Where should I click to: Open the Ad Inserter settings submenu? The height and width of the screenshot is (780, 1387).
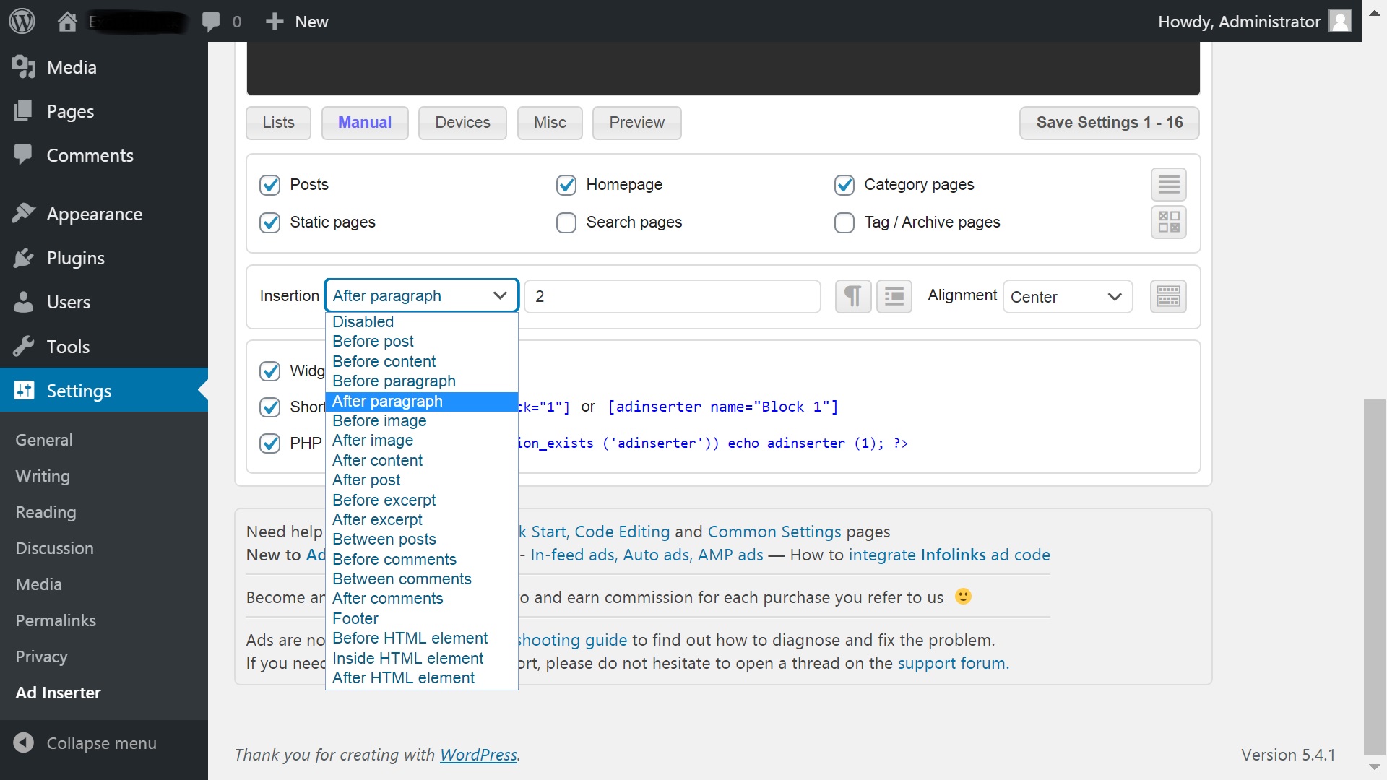[58, 693]
